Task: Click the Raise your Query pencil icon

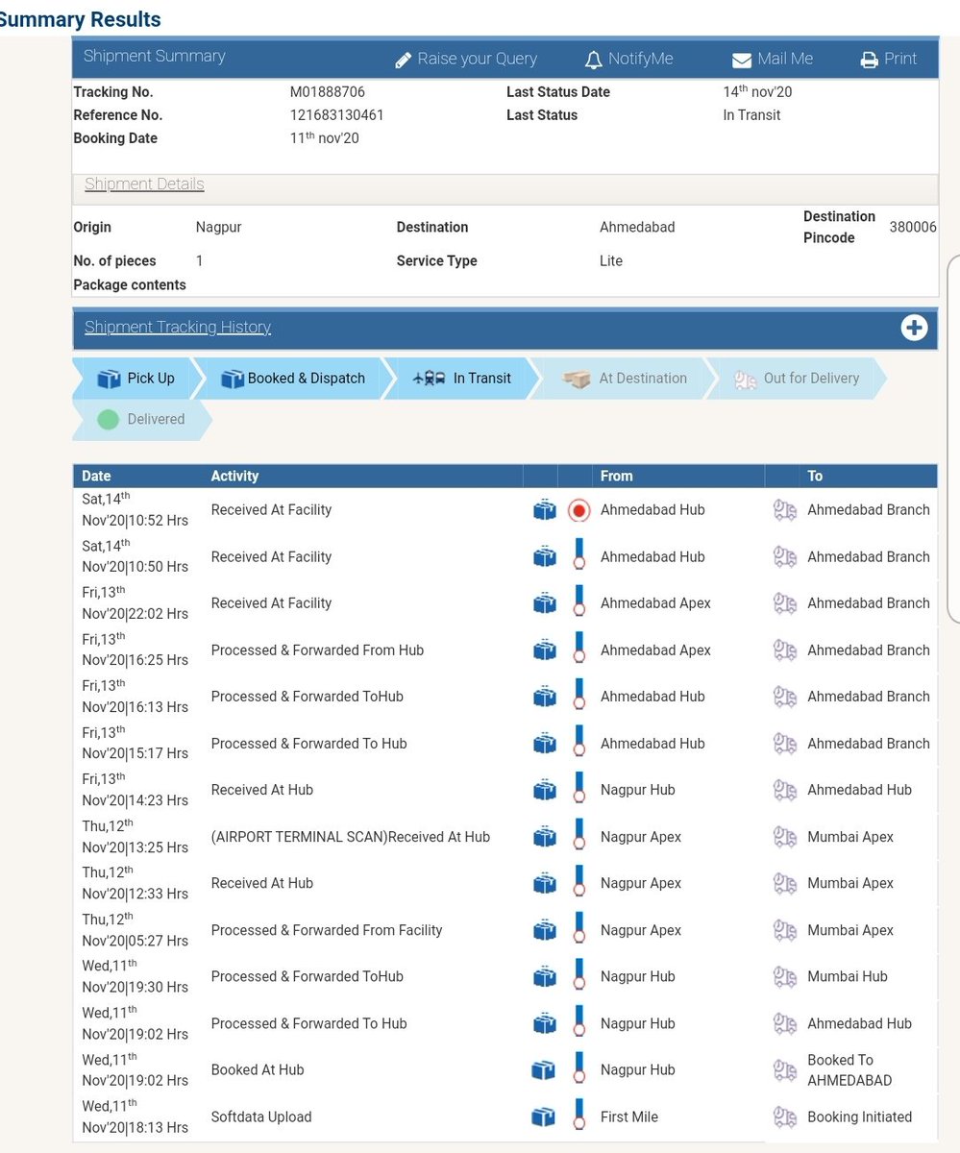Action: pos(404,60)
